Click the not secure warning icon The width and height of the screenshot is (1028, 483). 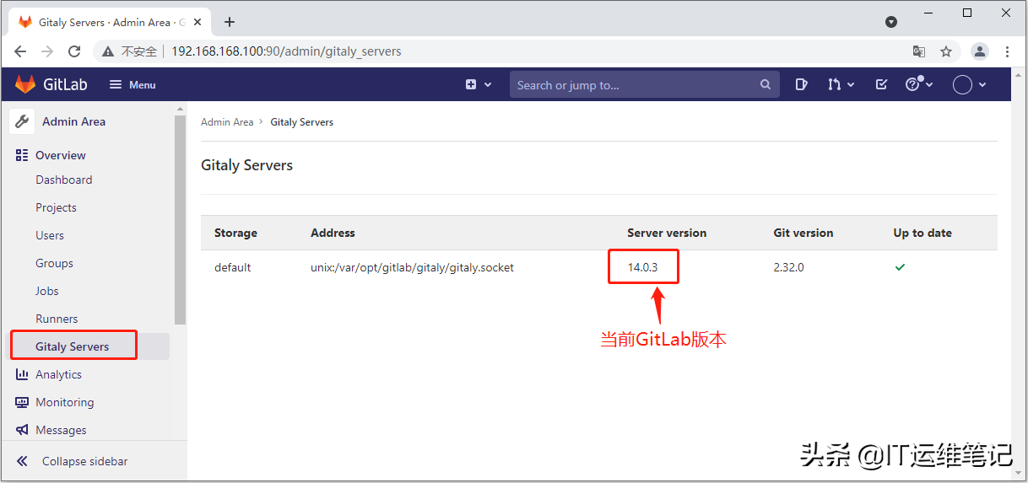[108, 51]
